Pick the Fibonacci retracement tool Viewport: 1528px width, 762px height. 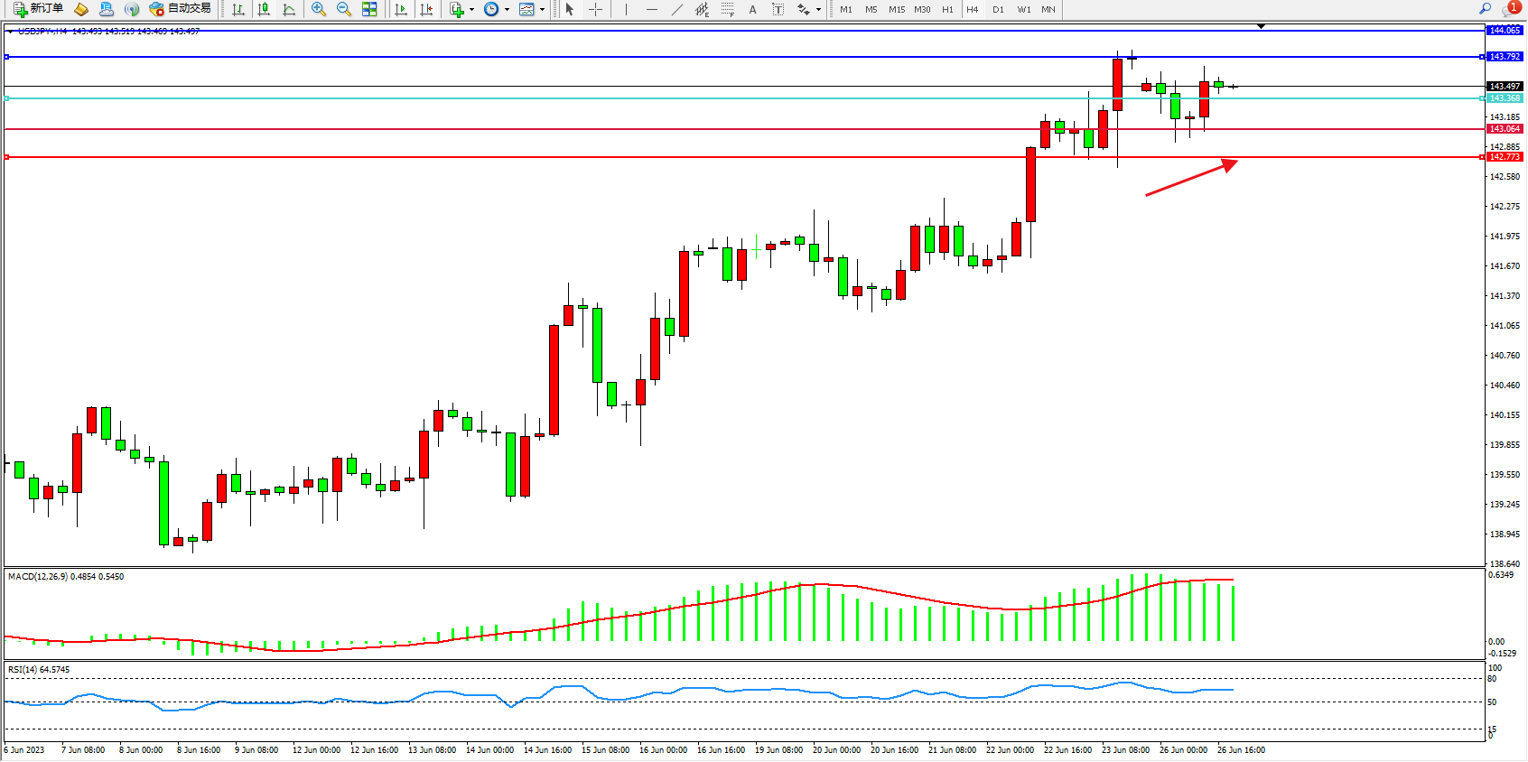(728, 9)
